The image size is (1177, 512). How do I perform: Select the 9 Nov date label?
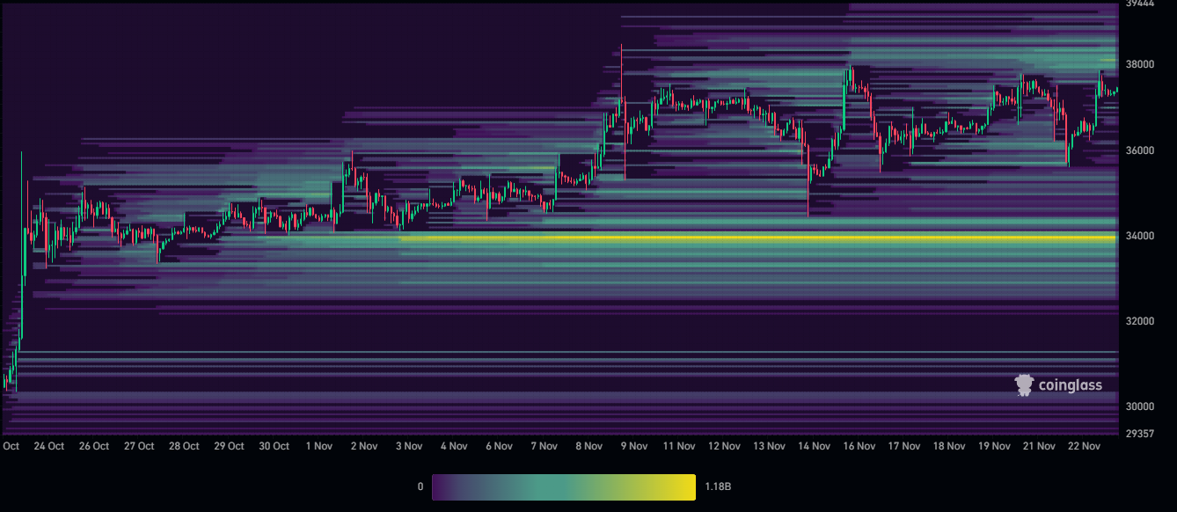634,446
